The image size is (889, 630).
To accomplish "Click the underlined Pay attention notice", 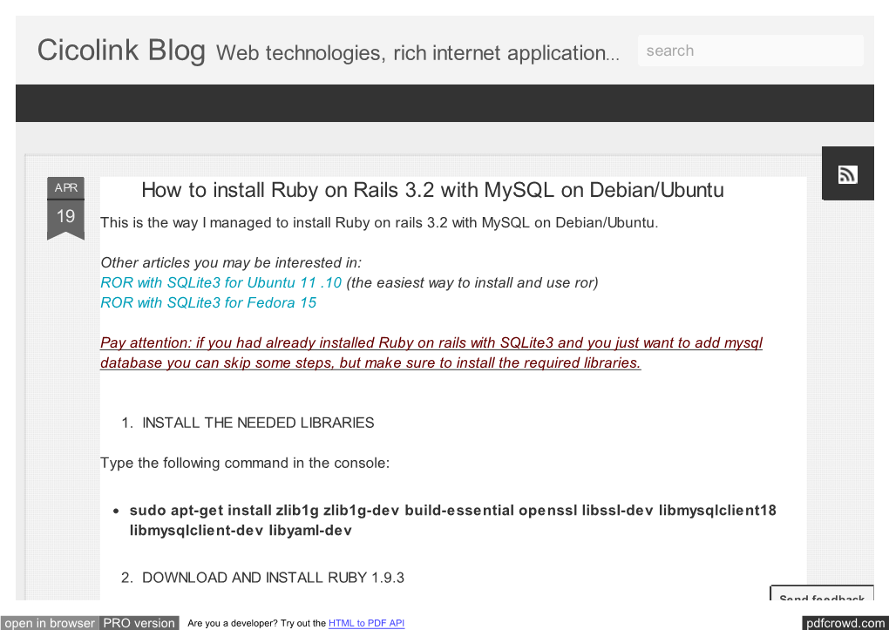I will tap(431, 353).
